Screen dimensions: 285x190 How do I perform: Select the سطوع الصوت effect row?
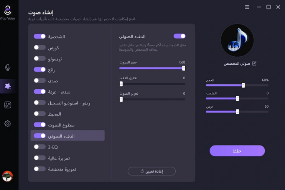61,125
